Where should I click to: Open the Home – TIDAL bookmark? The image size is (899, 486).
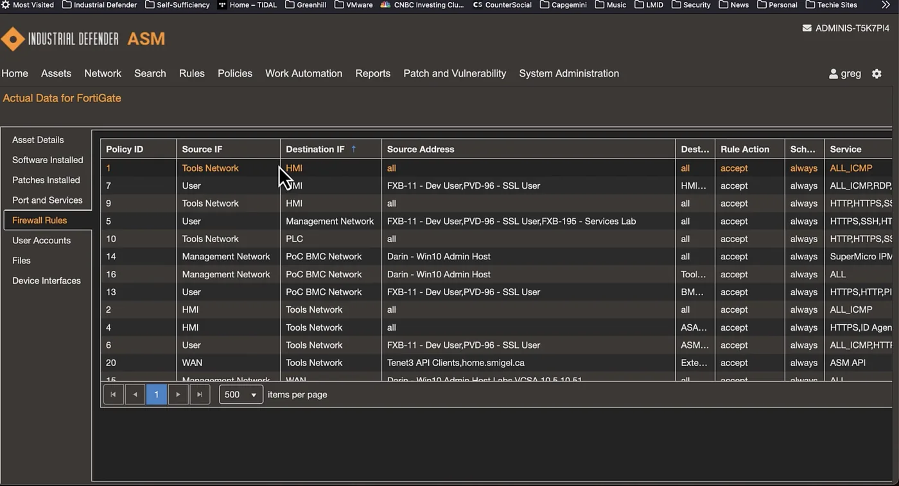click(247, 4)
